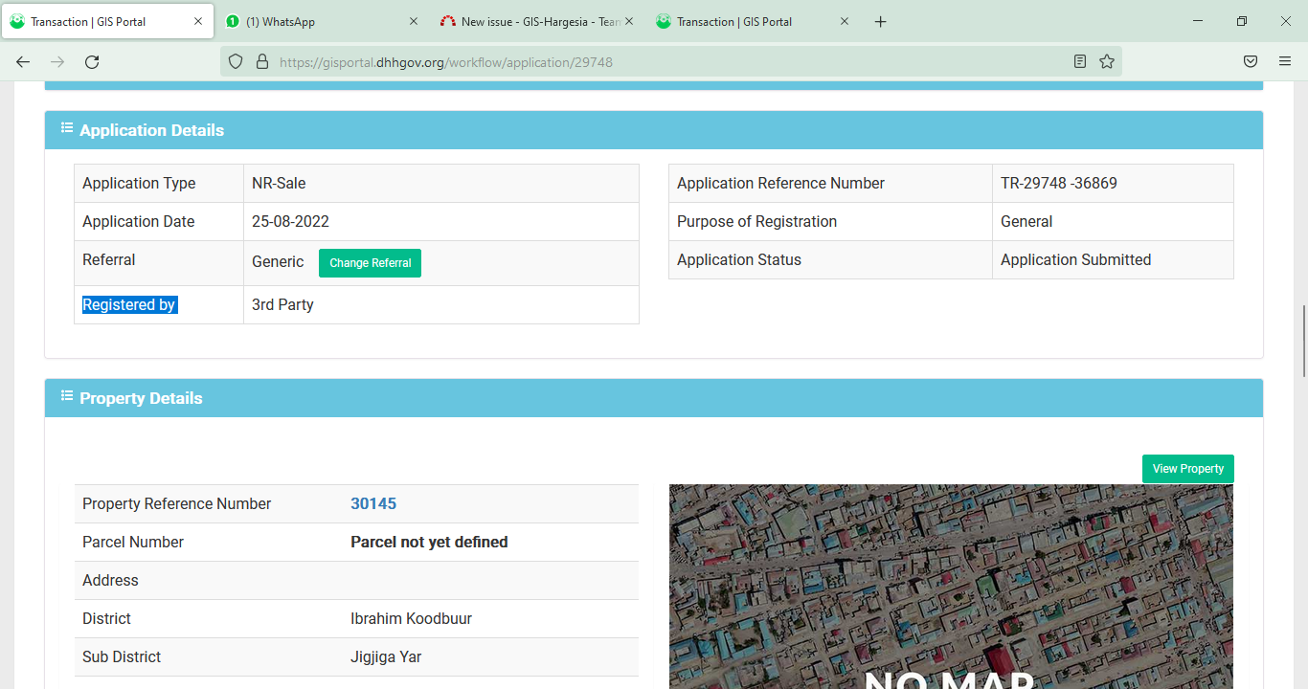The image size is (1308, 689).
Task: Close the WhatsApp tab
Action: [414, 21]
